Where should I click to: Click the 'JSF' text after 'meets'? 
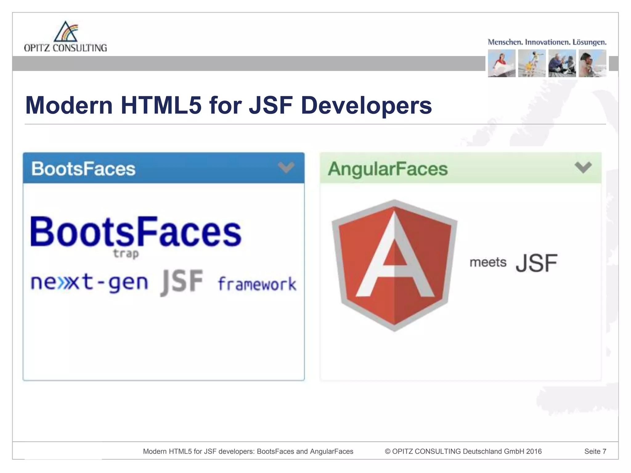(536, 263)
